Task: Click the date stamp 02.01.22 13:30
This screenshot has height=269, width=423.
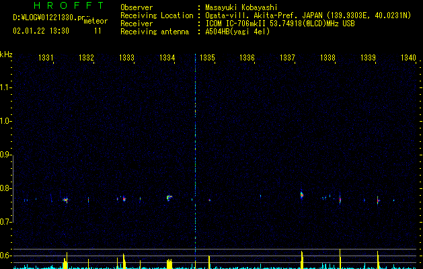Action: tap(41, 31)
